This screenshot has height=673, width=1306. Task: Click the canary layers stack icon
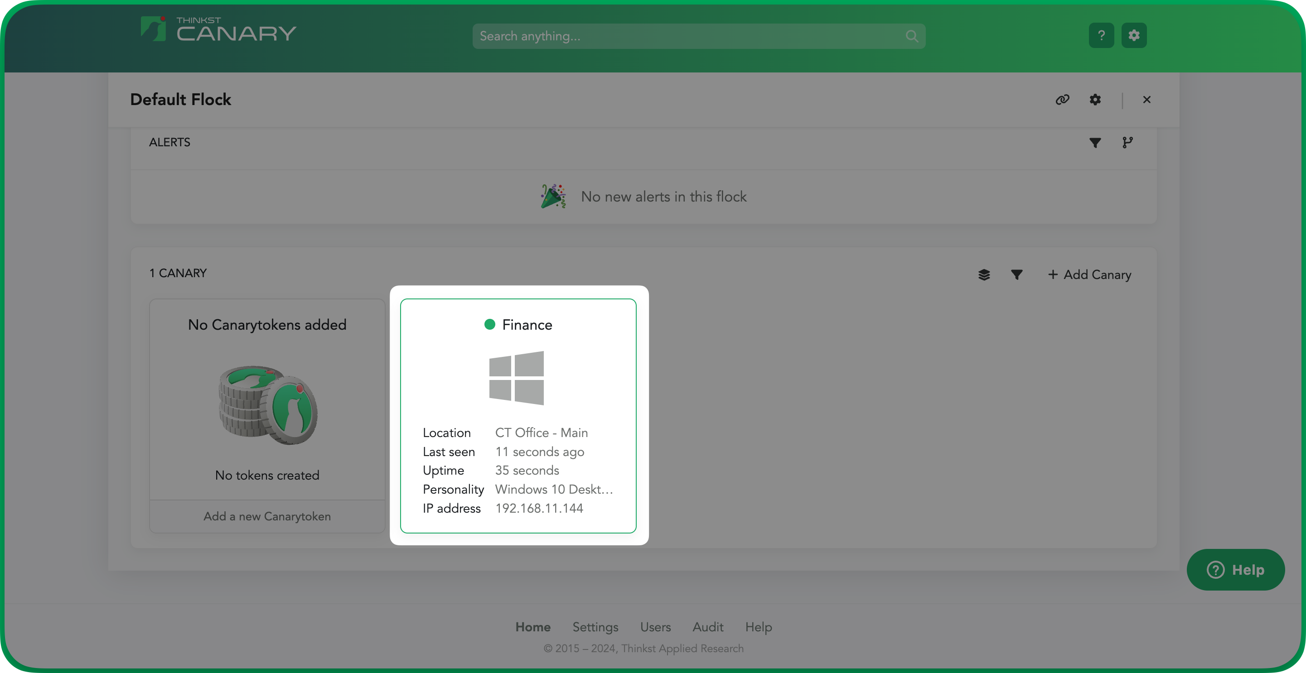click(984, 274)
